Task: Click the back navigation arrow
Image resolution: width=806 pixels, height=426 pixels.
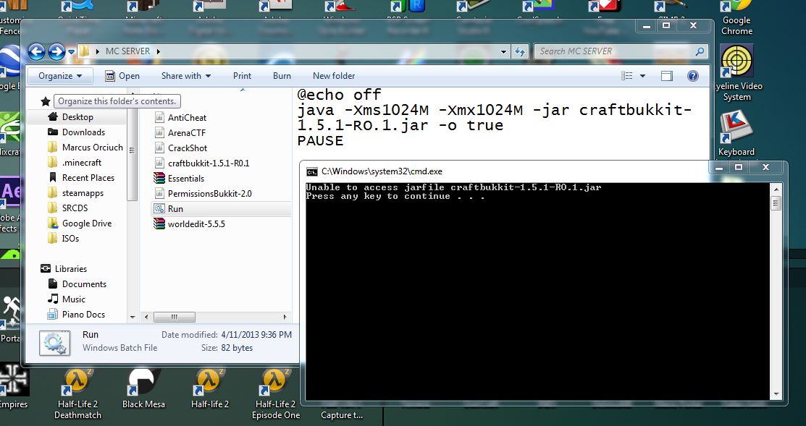Action: point(35,51)
